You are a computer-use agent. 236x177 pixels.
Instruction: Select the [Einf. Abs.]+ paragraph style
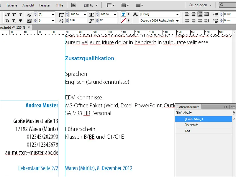coord(204,119)
